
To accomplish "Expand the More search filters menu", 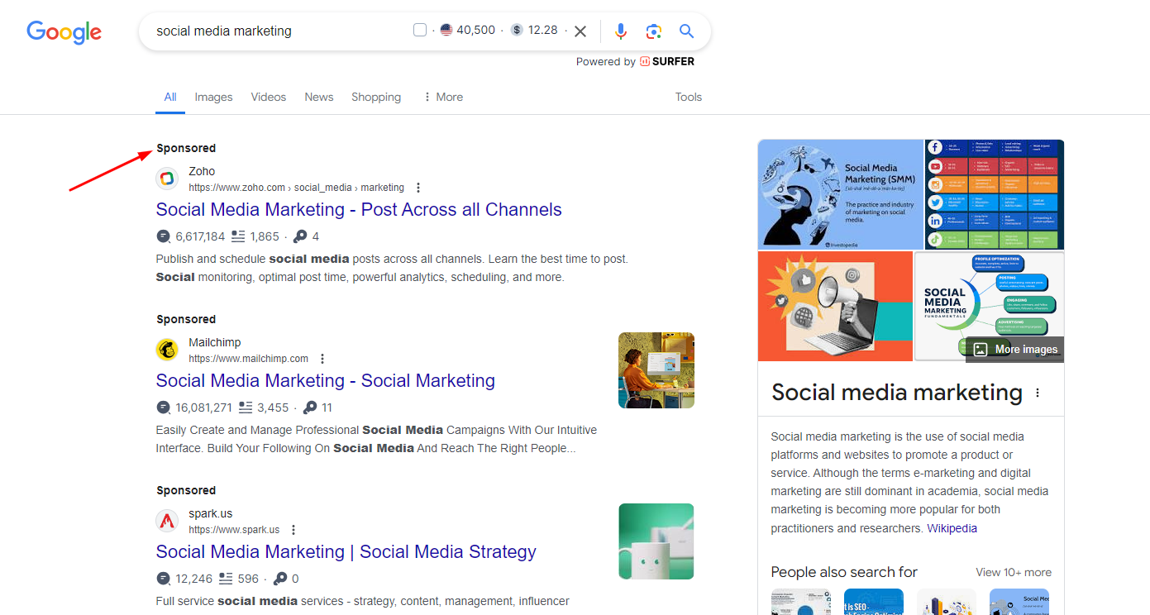I will coord(443,97).
